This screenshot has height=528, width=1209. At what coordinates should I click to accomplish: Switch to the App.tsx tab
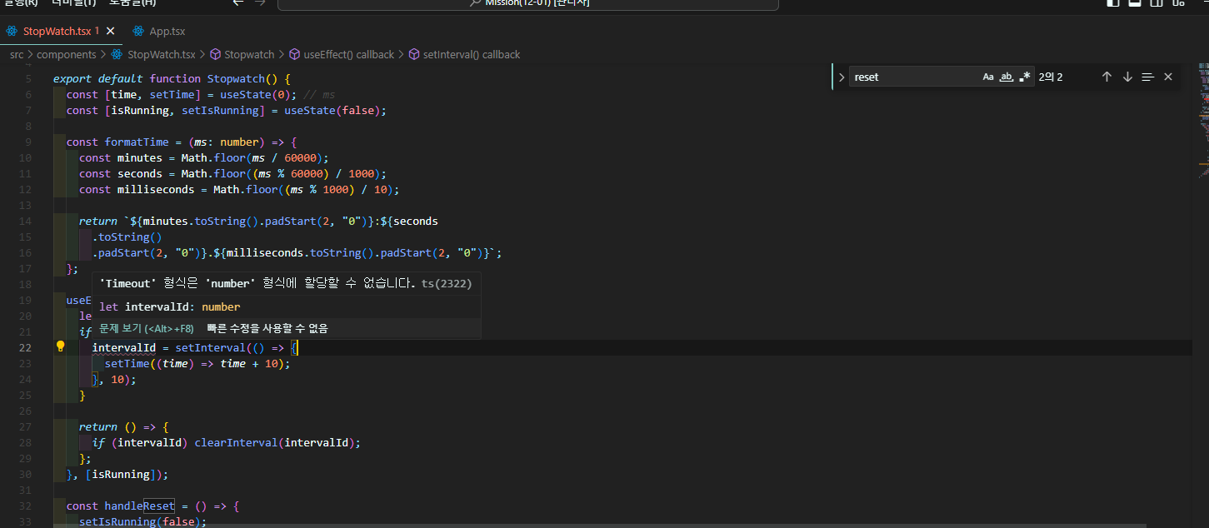pos(167,32)
